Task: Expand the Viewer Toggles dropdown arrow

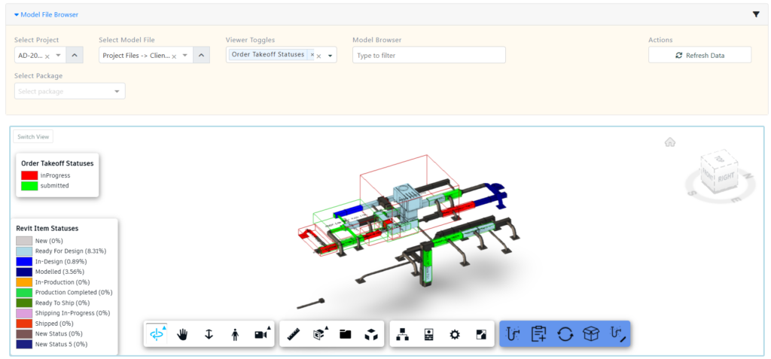Action: [x=331, y=55]
